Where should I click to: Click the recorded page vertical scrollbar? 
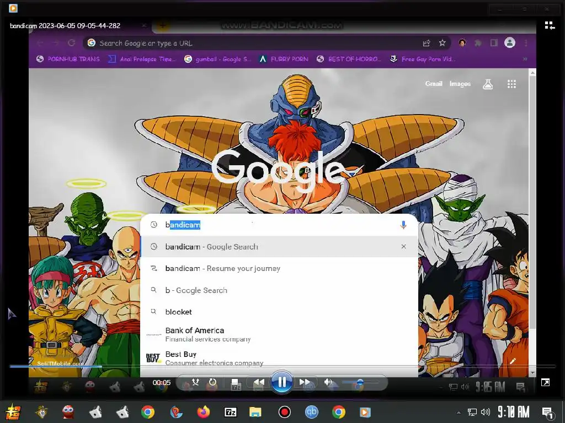pos(532,202)
